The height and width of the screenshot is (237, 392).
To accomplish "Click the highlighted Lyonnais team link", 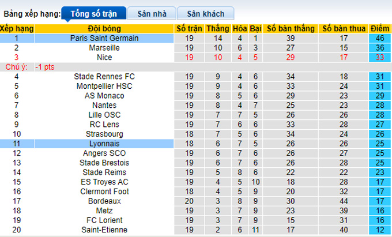I will click(x=104, y=144).
